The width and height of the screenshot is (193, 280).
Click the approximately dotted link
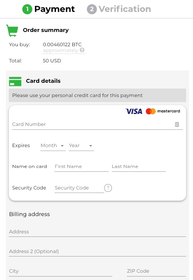[61, 50]
